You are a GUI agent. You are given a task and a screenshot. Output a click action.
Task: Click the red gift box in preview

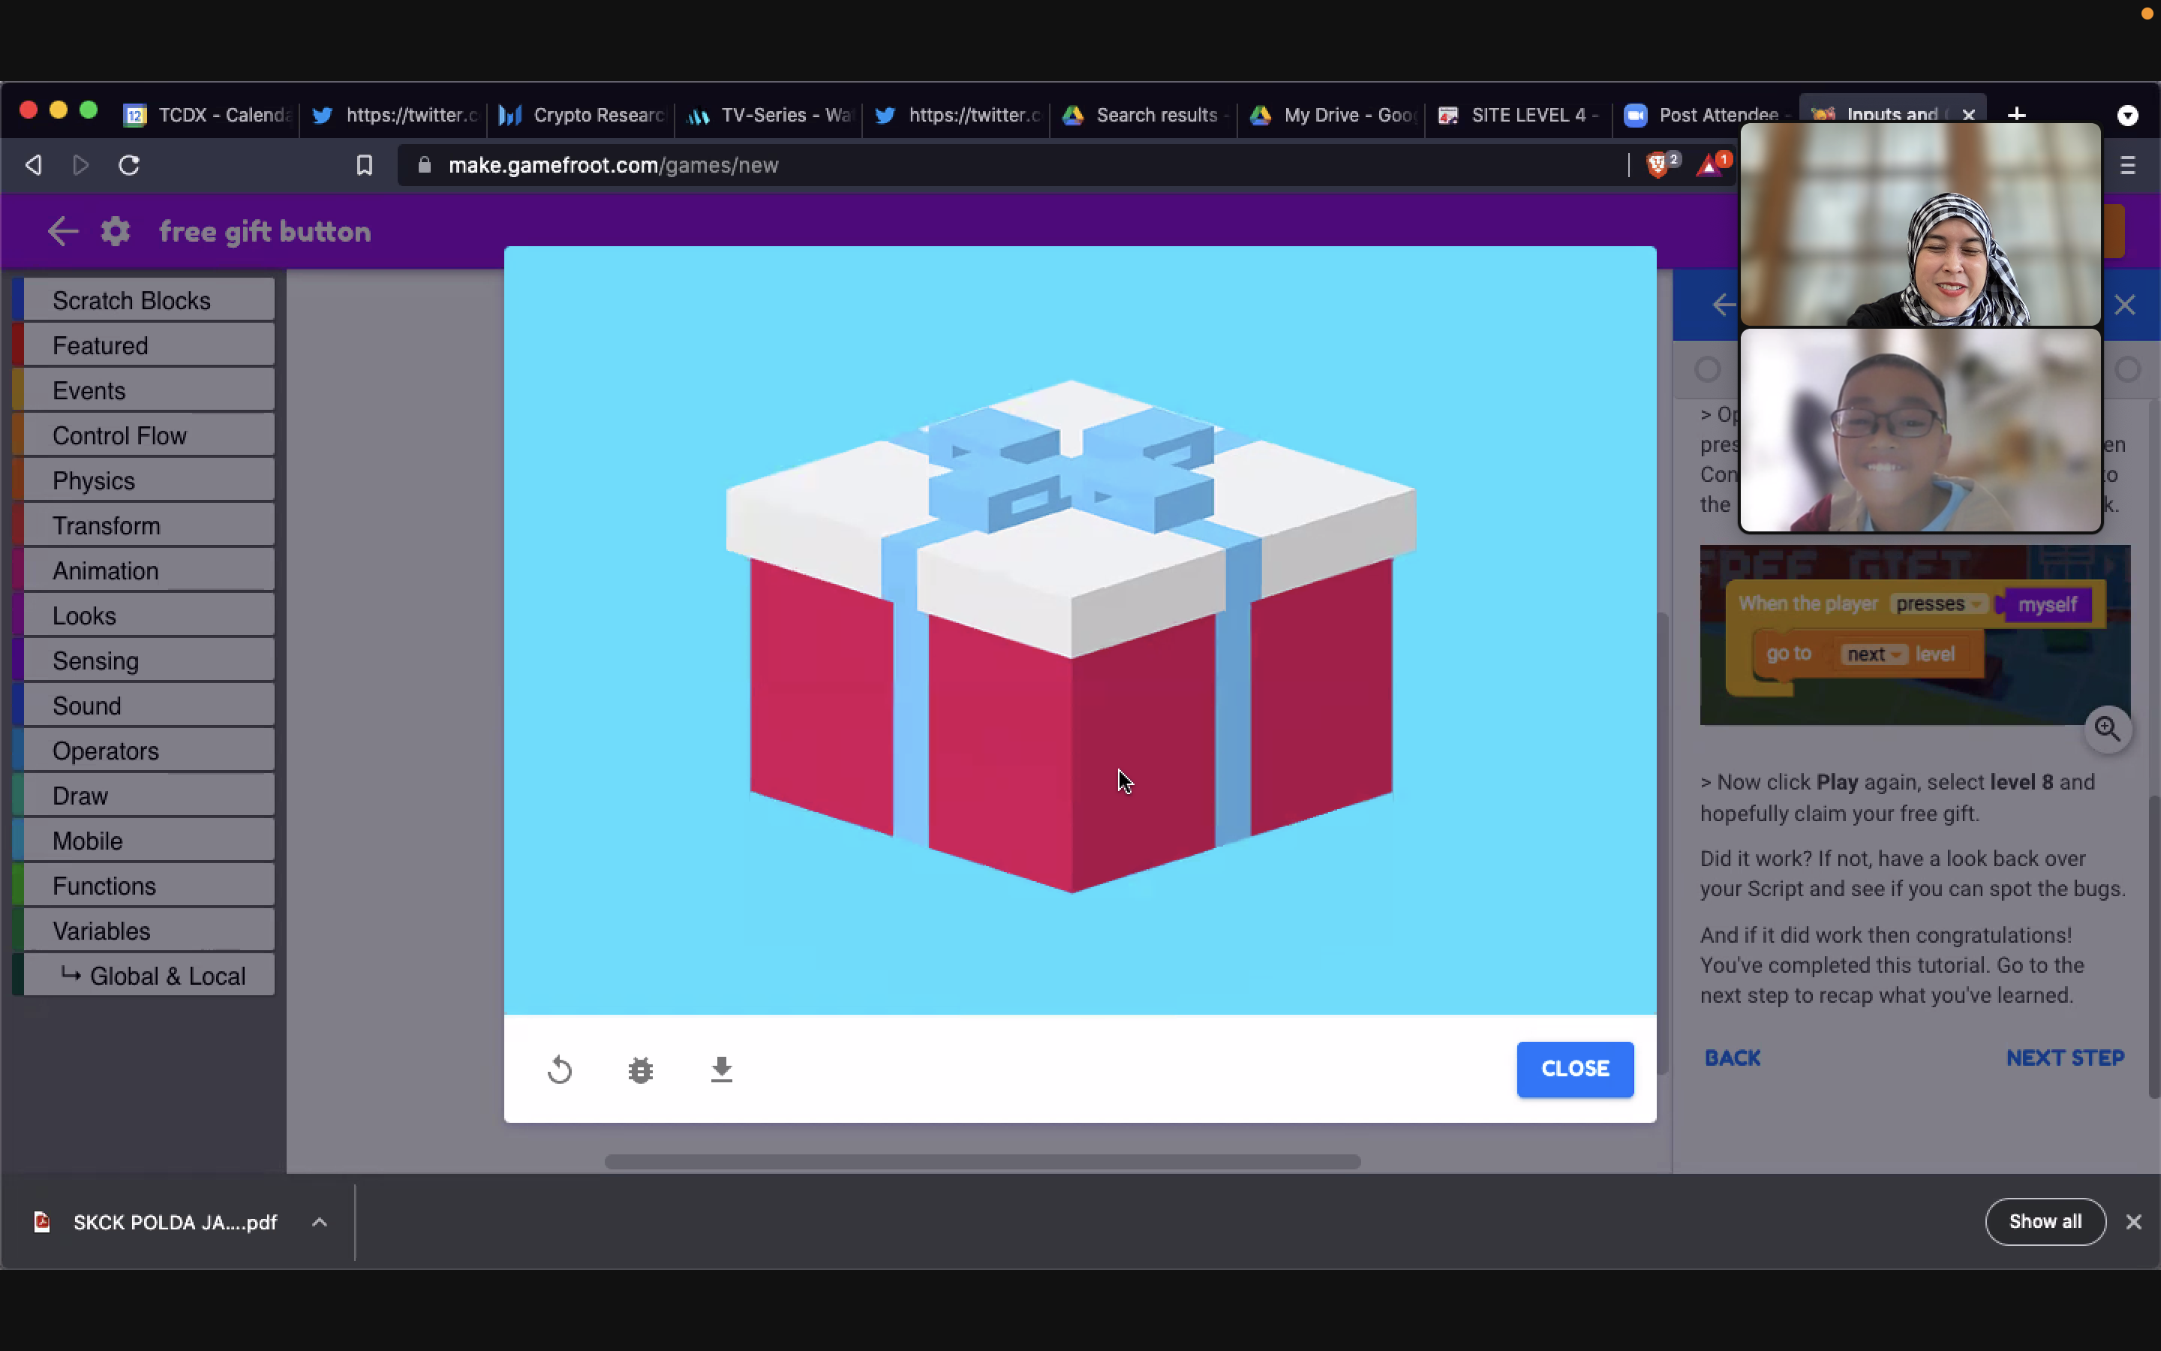coord(1071,636)
